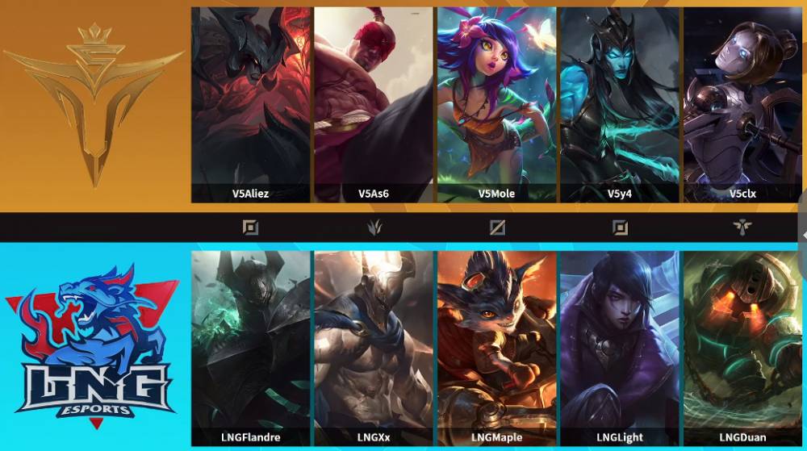
Task: Click the LNGMaple player name label
Action: click(496, 437)
